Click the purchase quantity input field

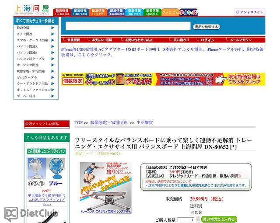[186, 220]
